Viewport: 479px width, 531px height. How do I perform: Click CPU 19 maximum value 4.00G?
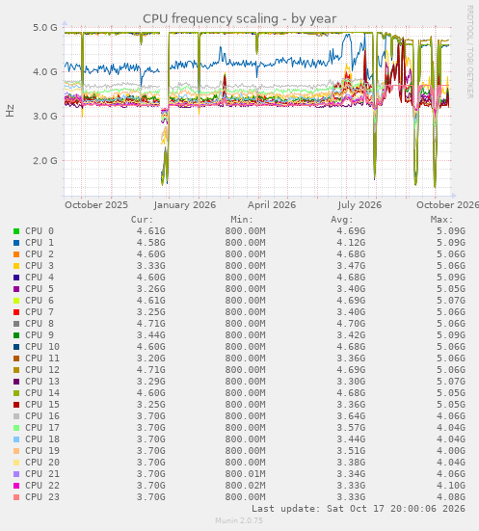451,451
